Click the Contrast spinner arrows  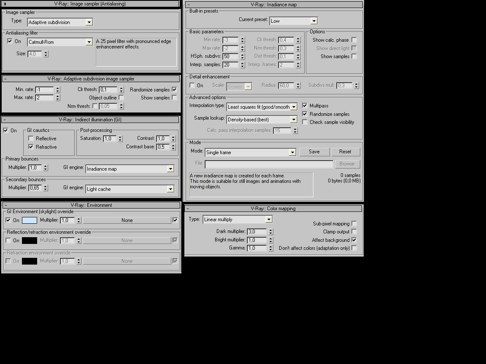coord(173,139)
